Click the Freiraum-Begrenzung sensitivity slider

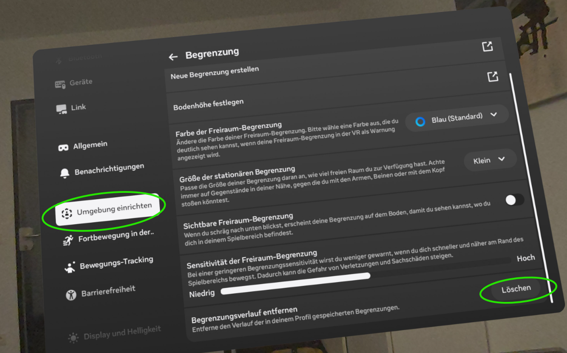point(295,284)
